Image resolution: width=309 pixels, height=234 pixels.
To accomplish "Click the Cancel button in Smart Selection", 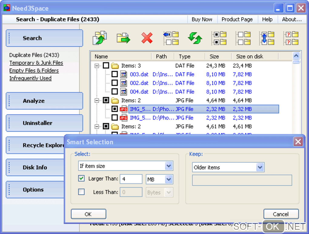I will 281,214.
